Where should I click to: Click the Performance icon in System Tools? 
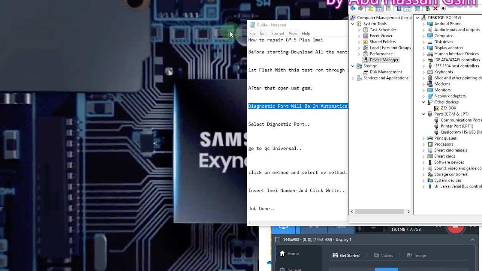coord(365,54)
